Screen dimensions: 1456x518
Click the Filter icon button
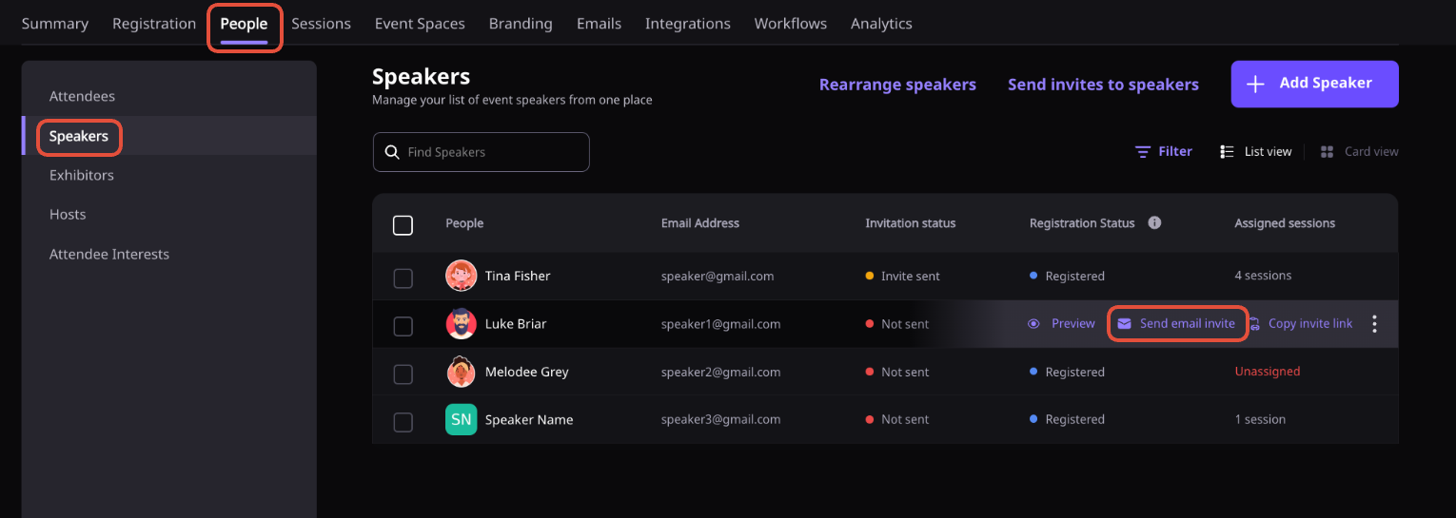coord(1143,152)
